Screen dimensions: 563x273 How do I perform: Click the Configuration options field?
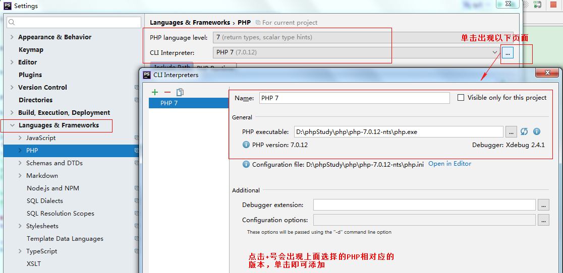[x=424, y=220]
